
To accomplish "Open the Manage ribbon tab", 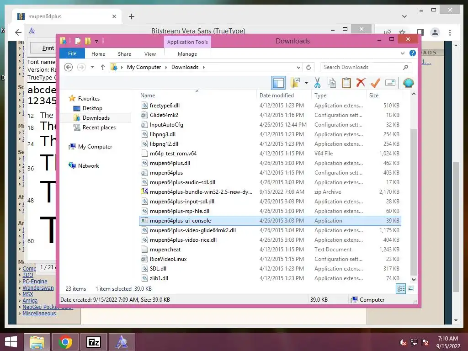I will click(187, 54).
